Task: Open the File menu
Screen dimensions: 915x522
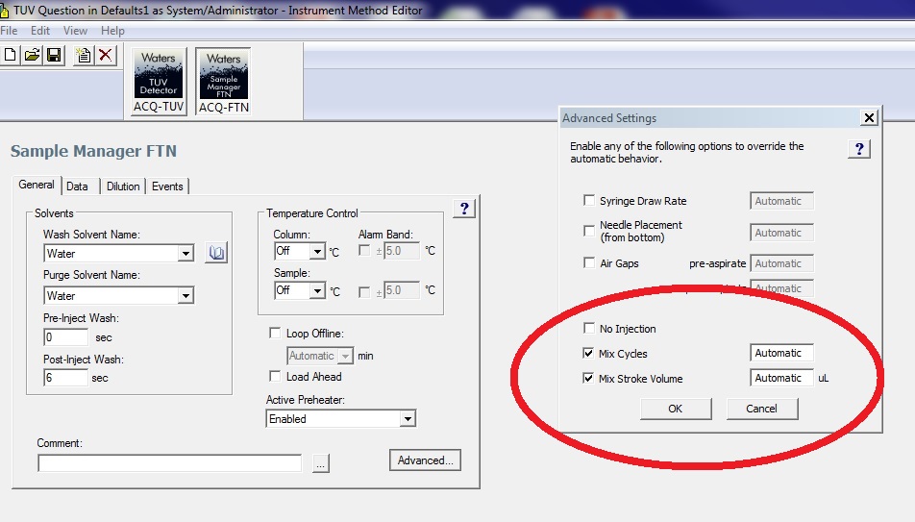Action: click(9, 31)
